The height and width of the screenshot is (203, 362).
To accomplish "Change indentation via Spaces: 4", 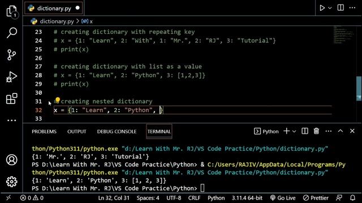I will click(148, 198).
